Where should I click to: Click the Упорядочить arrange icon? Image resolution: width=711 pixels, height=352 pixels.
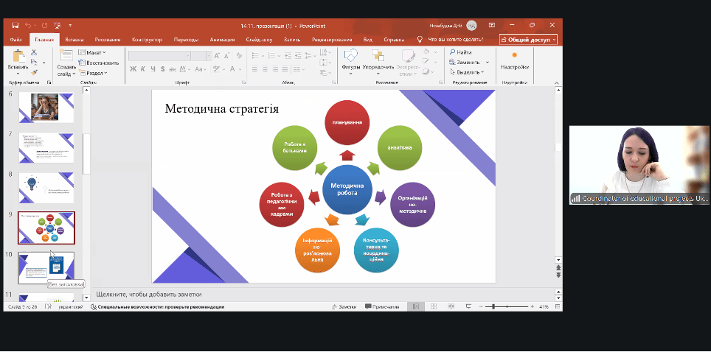(x=378, y=57)
